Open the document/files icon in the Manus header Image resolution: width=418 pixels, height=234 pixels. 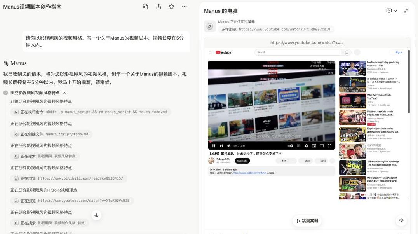coord(145,7)
